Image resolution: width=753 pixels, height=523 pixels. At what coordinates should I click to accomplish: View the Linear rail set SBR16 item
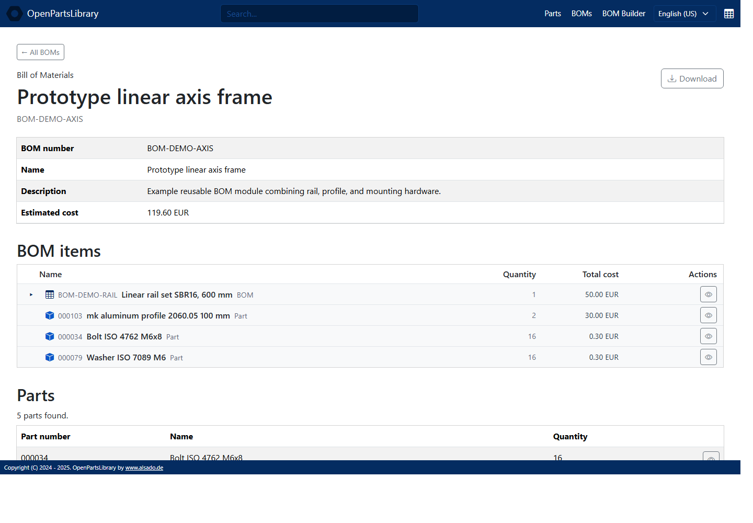point(708,294)
